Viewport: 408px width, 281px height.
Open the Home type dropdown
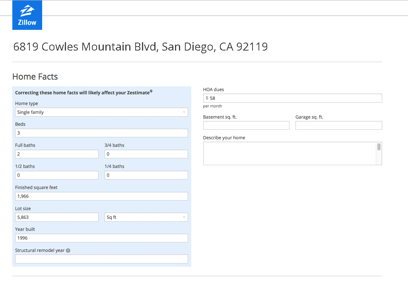[101, 112]
